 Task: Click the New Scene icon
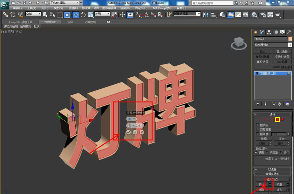[13, 3]
